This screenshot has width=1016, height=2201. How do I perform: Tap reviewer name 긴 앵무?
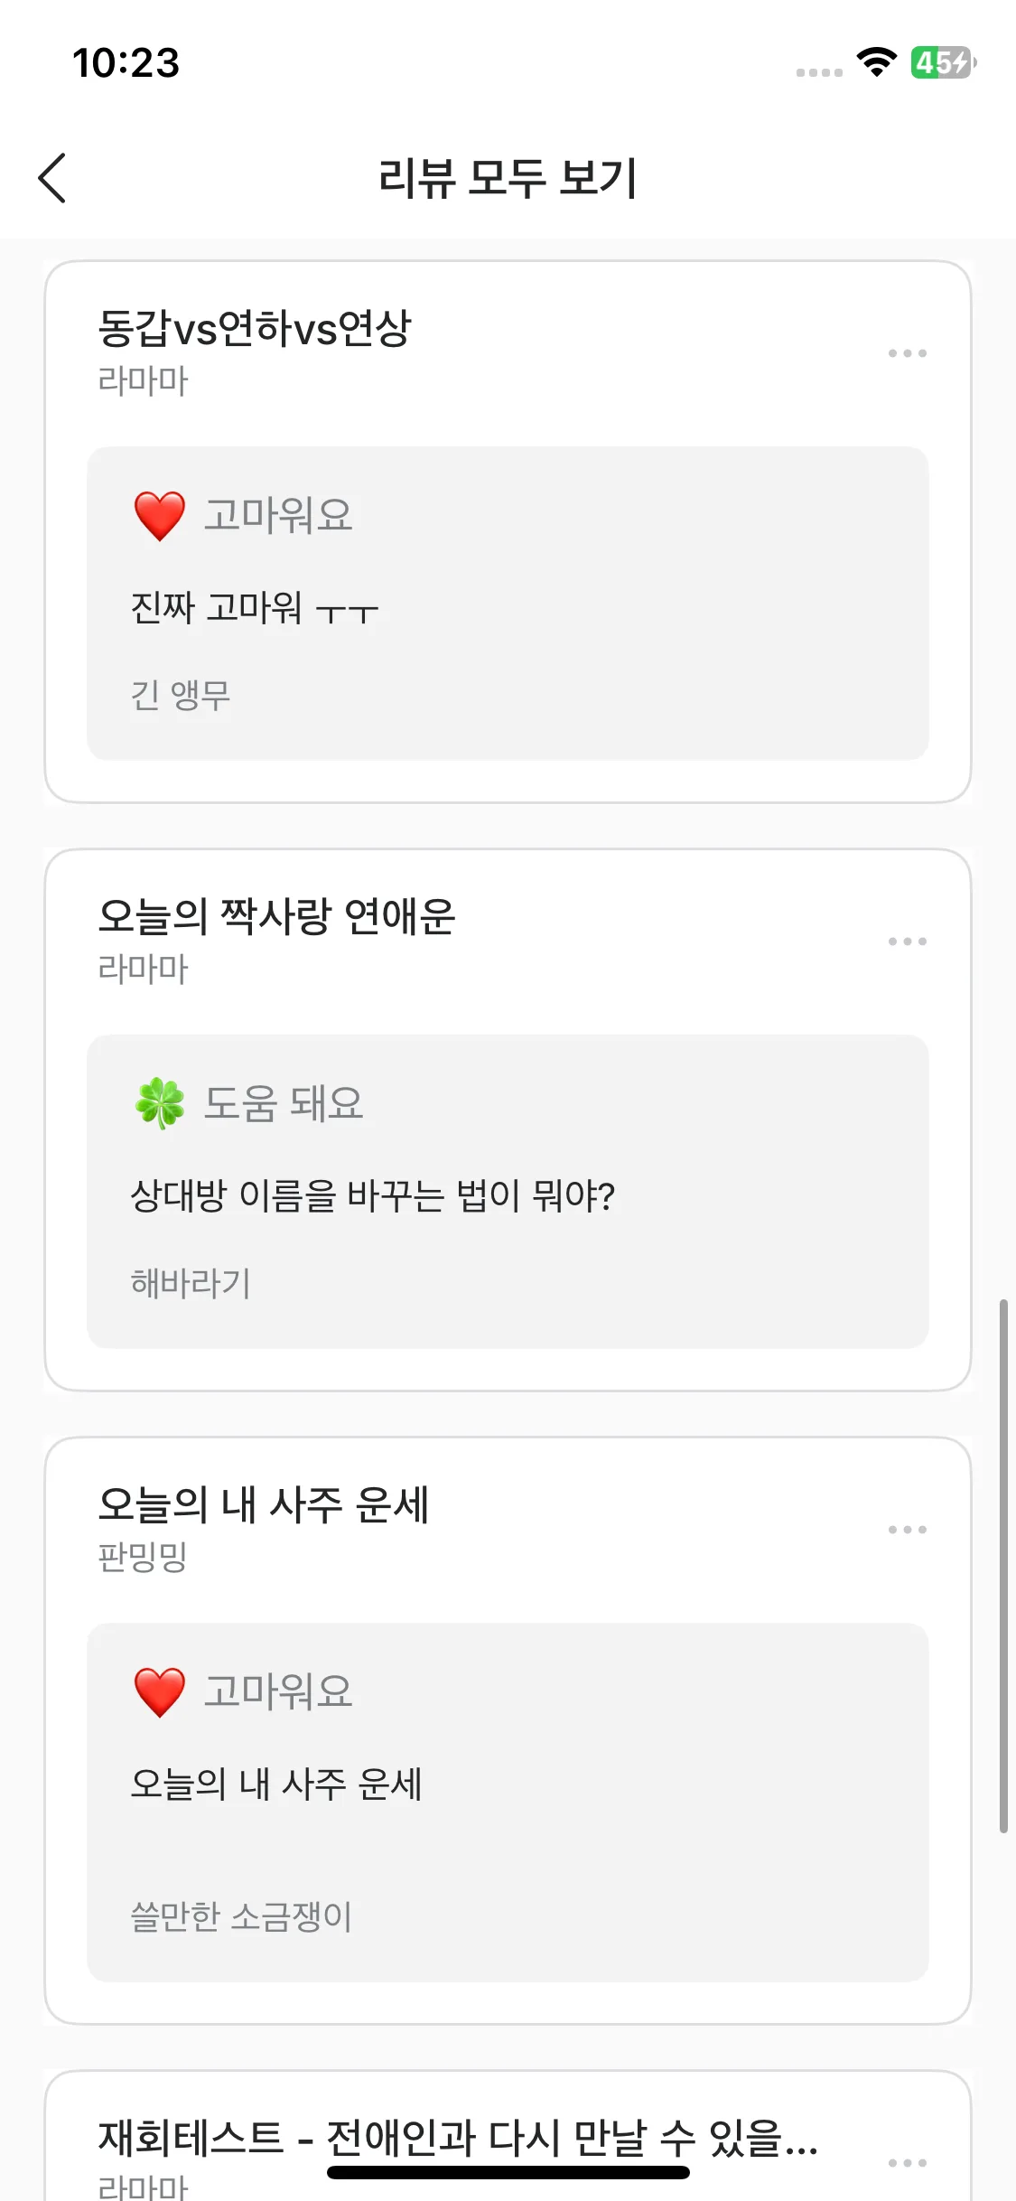click(181, 696)
